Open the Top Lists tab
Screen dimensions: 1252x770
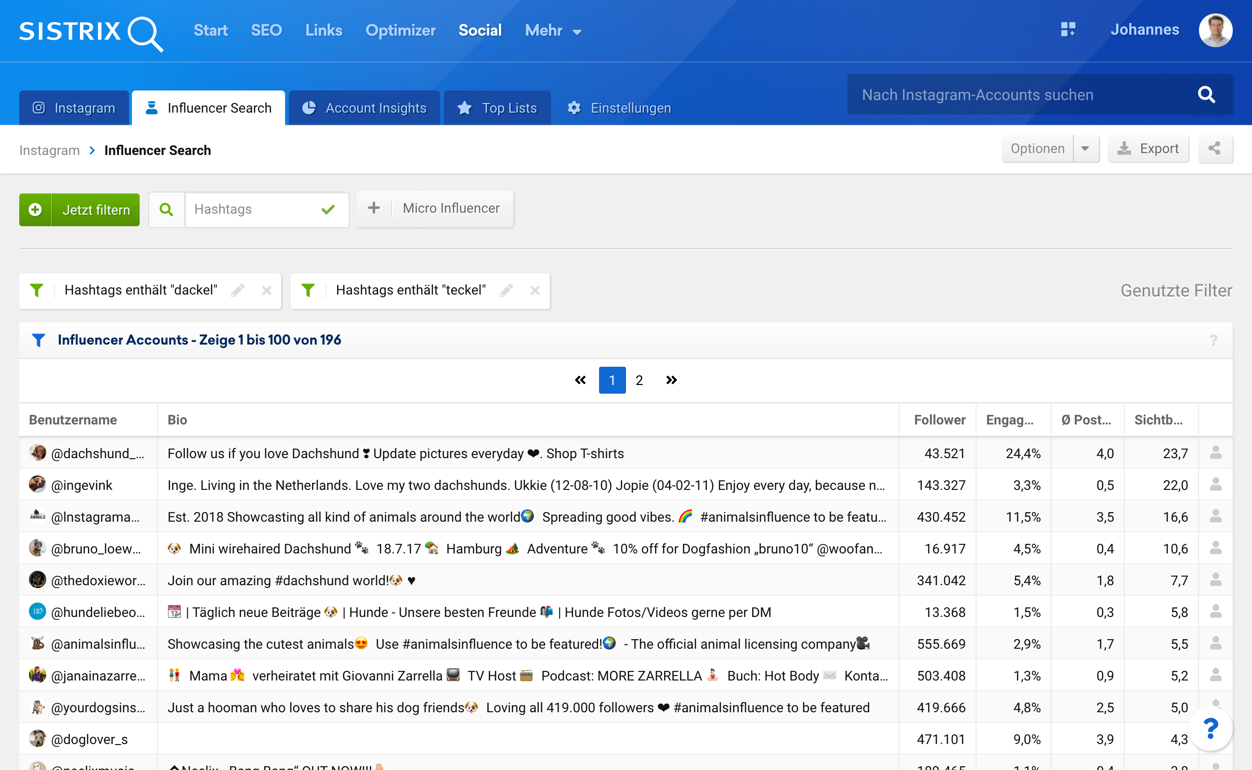click(497, 108)
